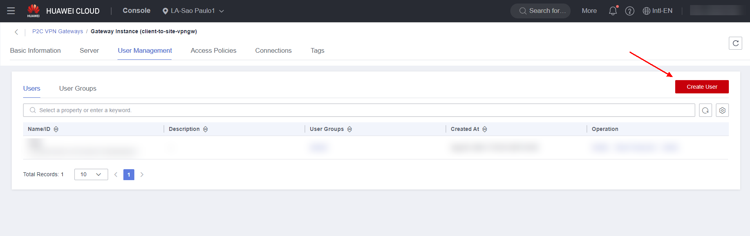Click the back arrow beside breadcrumb

16,32
